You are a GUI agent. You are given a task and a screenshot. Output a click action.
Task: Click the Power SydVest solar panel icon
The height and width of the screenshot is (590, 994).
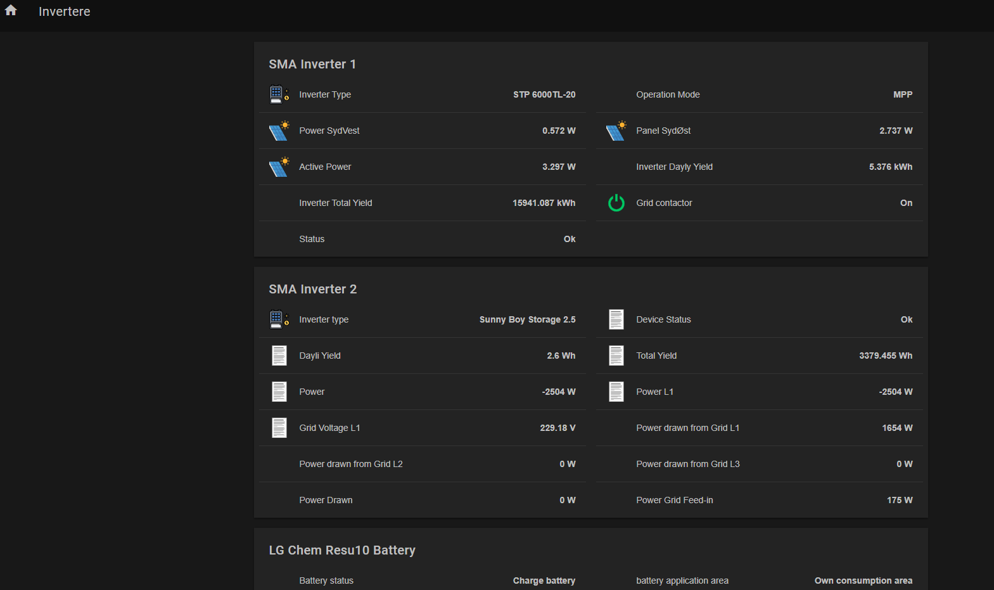279,131
